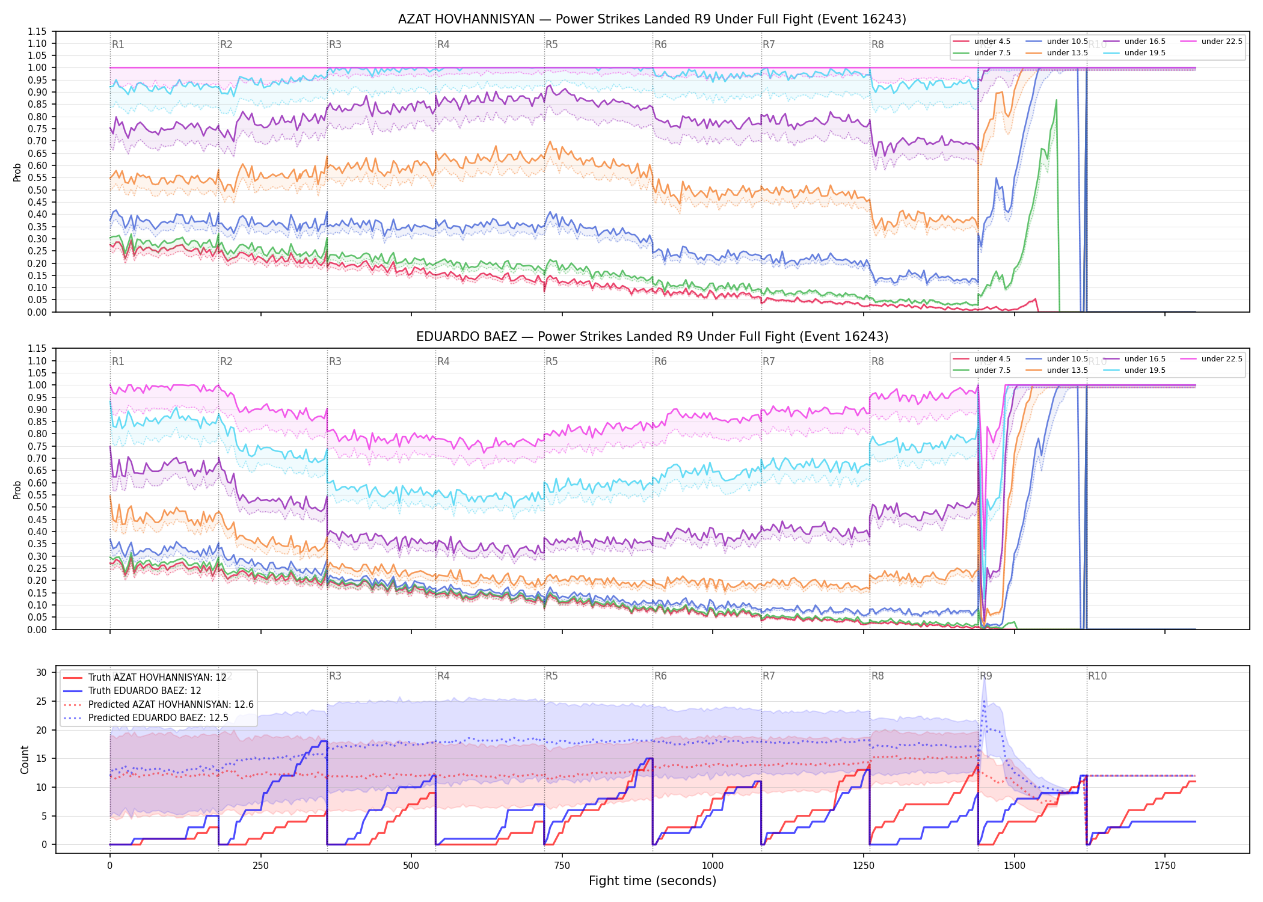Click R5 round marker in Hovhannisyan chart
This screenshot has width=1263, height=902.
[x=552, y=44]
